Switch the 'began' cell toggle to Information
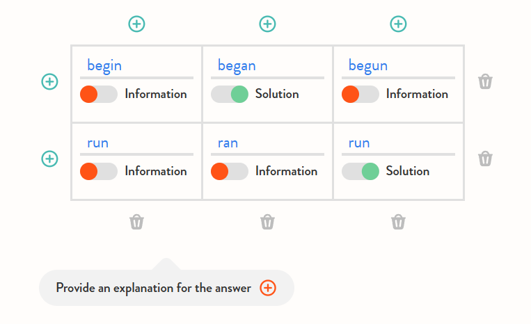 click(229, 95)
